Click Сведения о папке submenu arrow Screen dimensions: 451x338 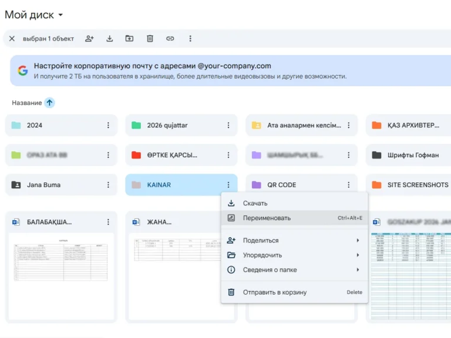(x=358, y=269)
